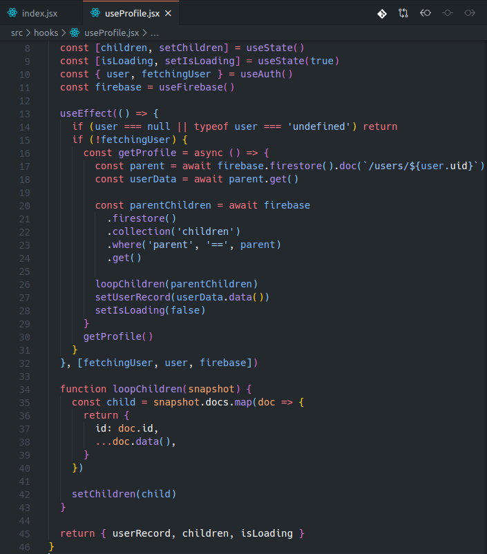The image size is (487, 554).
Task: Click 'getProfile' declaration on line 16
Action: (x=147, y=153)
